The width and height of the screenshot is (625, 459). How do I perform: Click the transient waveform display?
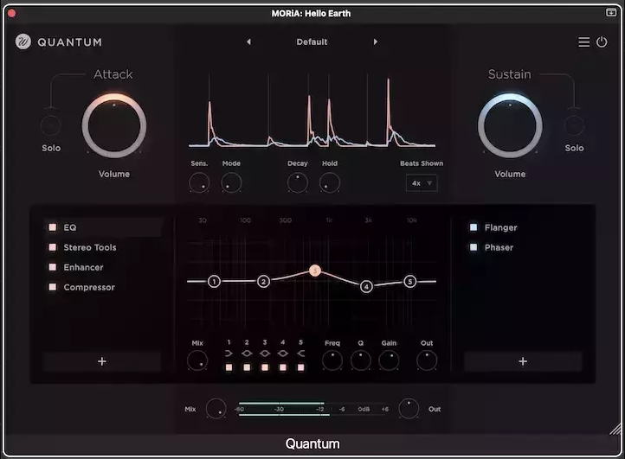click(312, 111)
